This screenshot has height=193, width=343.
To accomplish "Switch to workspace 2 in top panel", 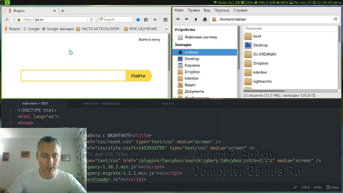I will (7, 2).
